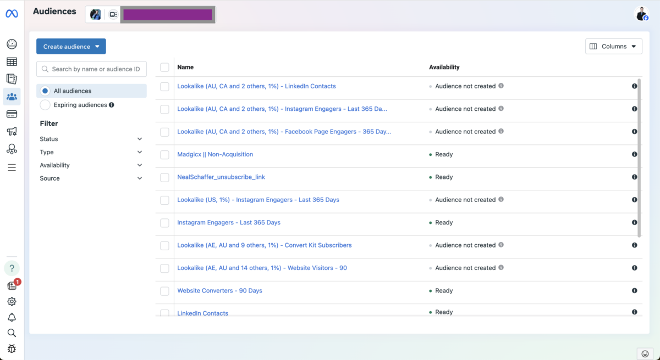Select the Expiring audiences radio button
The image size is (660, 360).
point(45,105)
